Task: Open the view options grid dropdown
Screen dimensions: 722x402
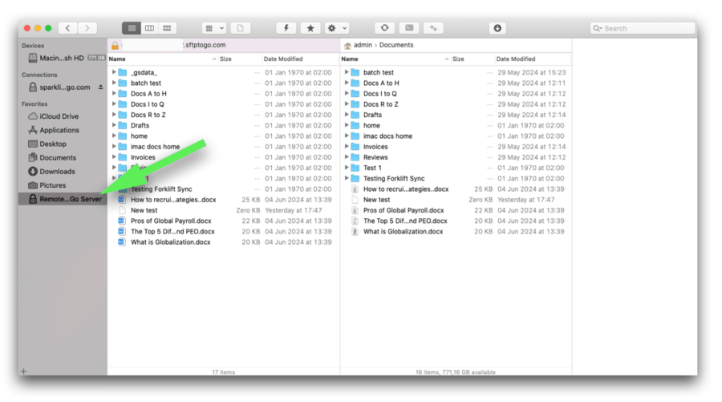Action: (x=214, y=28)
